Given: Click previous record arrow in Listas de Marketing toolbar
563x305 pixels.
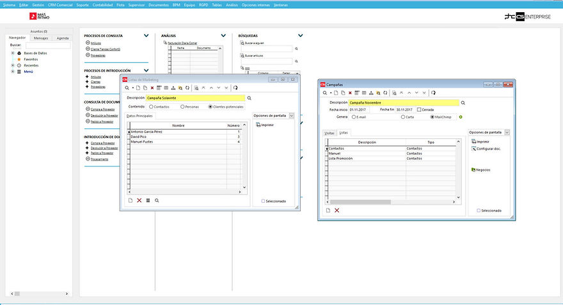Looking at the screenshot, I should 211,88.
